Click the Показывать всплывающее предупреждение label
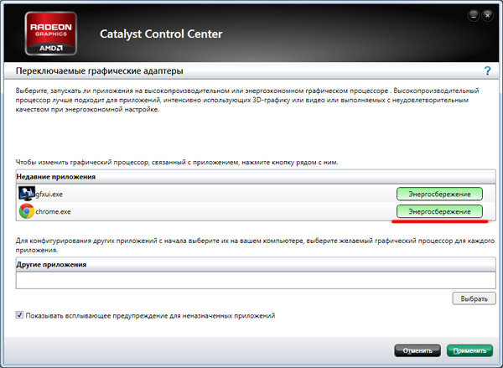The width and height of the screenshot is (503, 368). coord(150,316)
